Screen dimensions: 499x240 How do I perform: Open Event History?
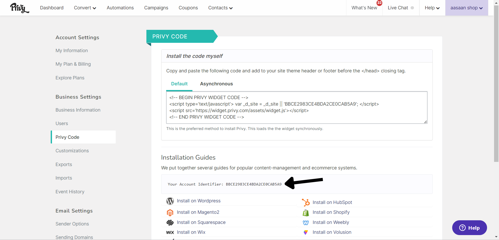click(x=70, y=192)
